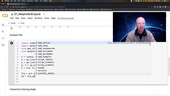This screenshot has width=170, height=96.
Task: Select add_axes autocomplete suggestion
Action: (93, 46)
